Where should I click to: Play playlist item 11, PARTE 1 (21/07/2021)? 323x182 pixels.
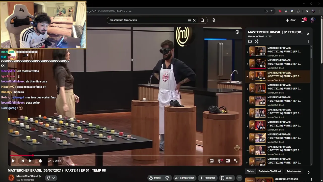[x=278, y=161]
